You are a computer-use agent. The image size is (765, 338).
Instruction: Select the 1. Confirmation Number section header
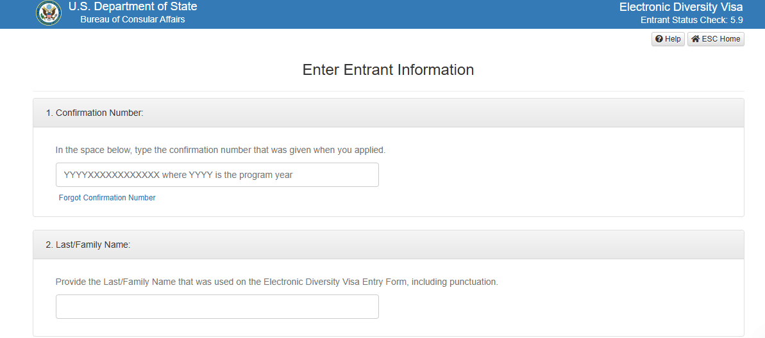coord(94,113)
